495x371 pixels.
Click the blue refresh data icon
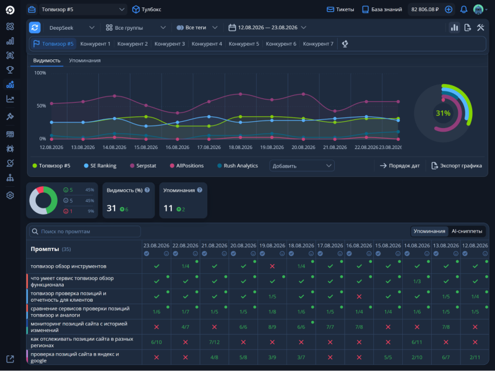coord(35,27)
